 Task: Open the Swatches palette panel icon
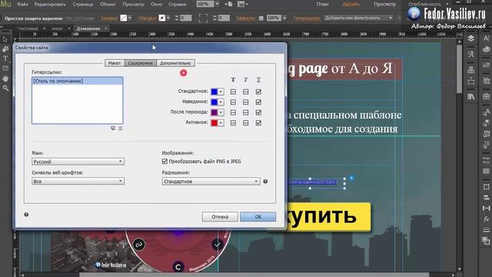[x=486, y=49]
